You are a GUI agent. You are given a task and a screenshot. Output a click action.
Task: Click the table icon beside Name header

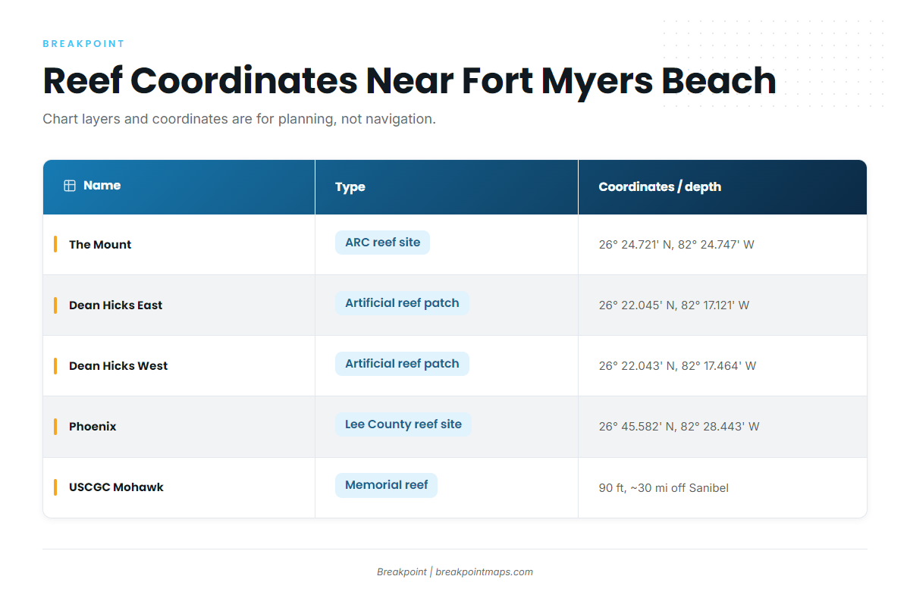[70, 186]
